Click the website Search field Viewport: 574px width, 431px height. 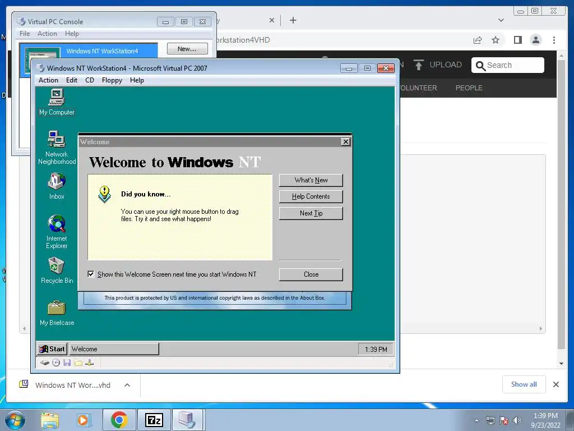508,65
